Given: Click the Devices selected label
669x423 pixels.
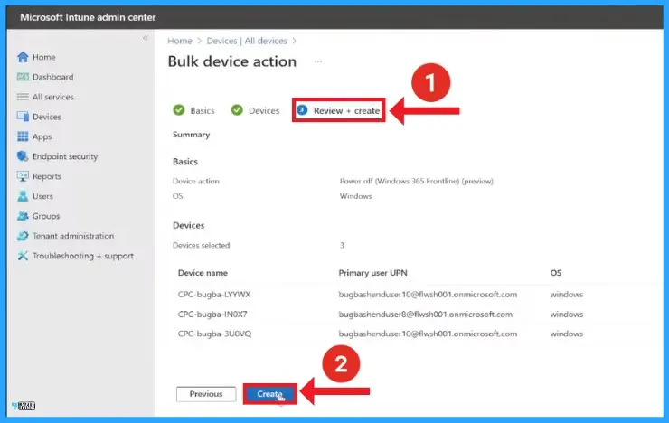Looking at the screenshot, I should pos(202,245).
